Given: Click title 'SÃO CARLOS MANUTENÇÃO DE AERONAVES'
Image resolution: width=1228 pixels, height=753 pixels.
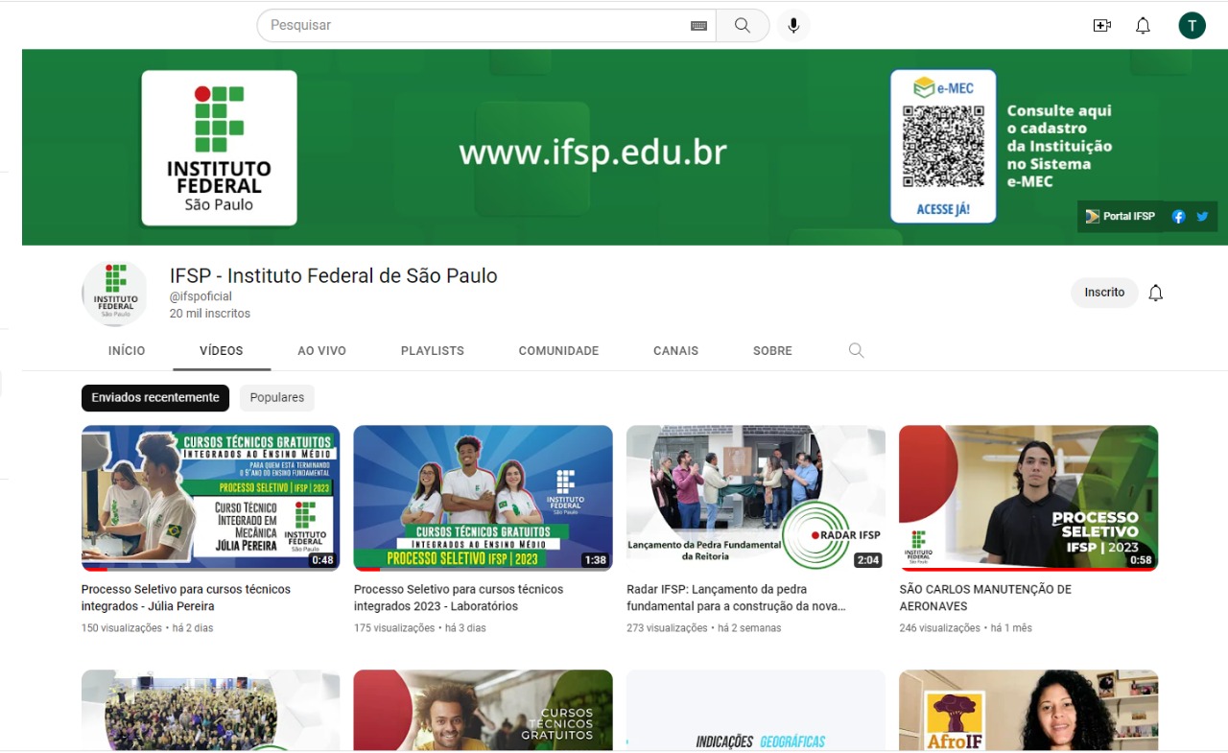Looking at the screenshot, I should click(985, 598).
